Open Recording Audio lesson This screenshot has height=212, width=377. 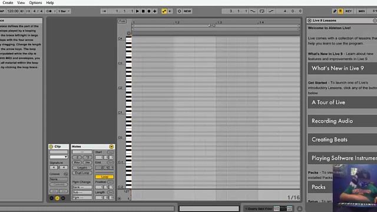(x=342, y=121)
